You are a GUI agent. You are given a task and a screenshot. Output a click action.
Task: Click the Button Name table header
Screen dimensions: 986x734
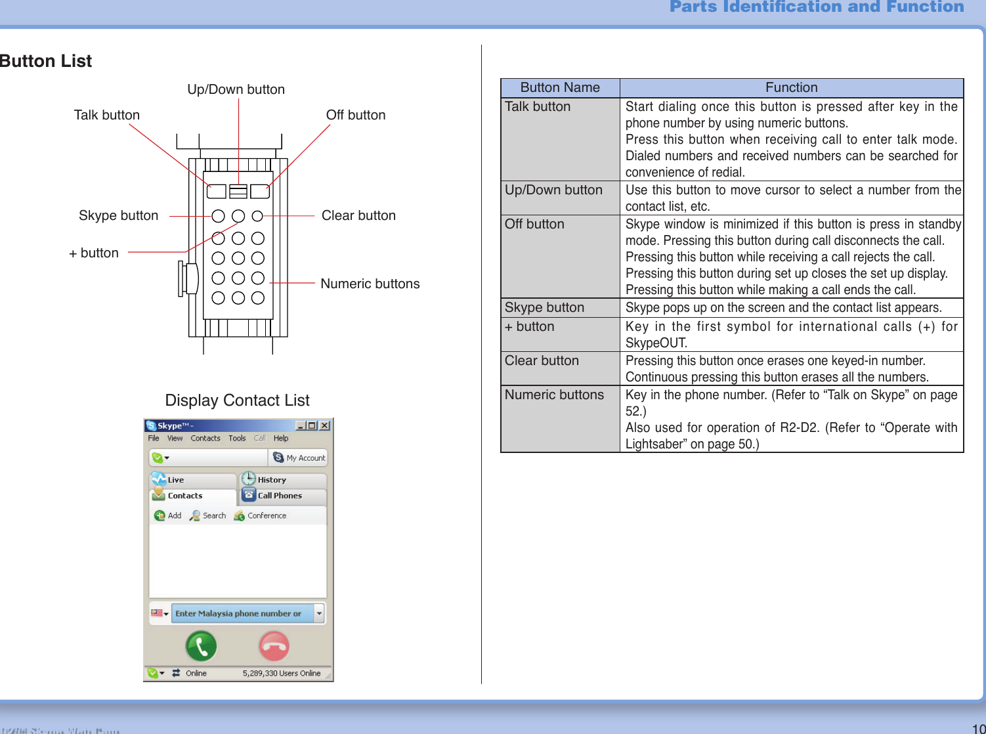click(560, 87)
